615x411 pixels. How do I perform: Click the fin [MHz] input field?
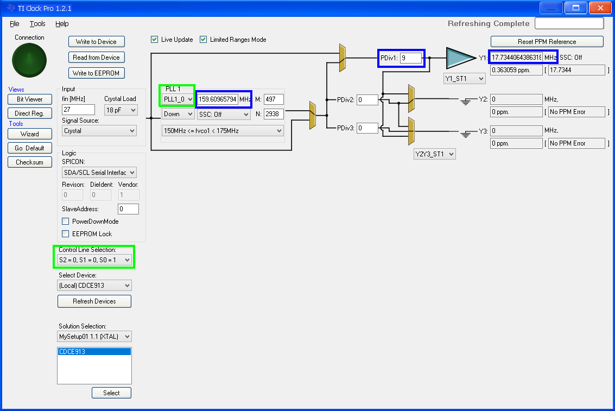coord(79,110)
